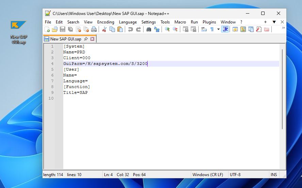Toggle the Indent Guide button
The image size is (302, 188).
(x=225, y=30)
